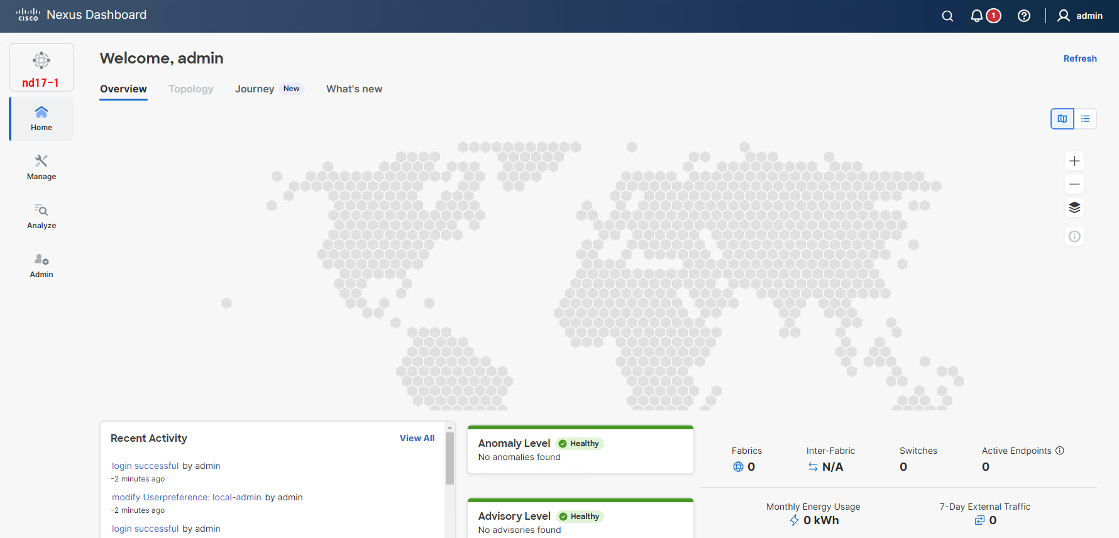The image size is (1119, 538).
Task: Click the search magnifier icon in header
Action: pyautogui.click(x=947, y=16)
